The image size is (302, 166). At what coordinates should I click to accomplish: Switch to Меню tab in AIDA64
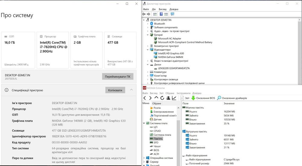click(146, 103)
